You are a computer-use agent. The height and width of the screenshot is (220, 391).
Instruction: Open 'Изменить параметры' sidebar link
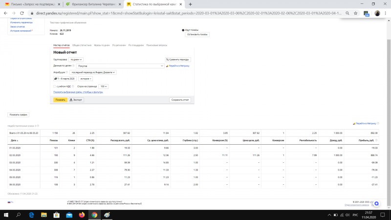point(21,22)
